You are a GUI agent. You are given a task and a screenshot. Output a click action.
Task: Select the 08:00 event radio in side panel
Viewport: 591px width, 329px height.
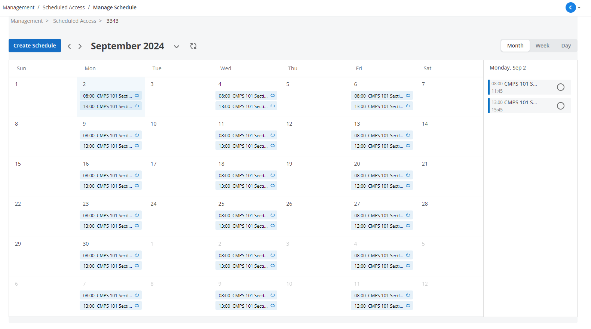(560, 87)
